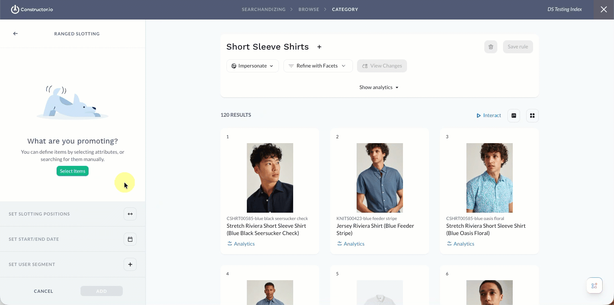Click Stretch Riviera Short Sleeve Shirt (Blue Oasis Floral) title

click(486, 229)
